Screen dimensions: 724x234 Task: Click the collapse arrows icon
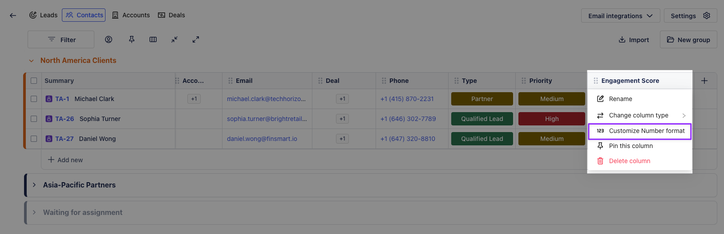coord(174,39)
